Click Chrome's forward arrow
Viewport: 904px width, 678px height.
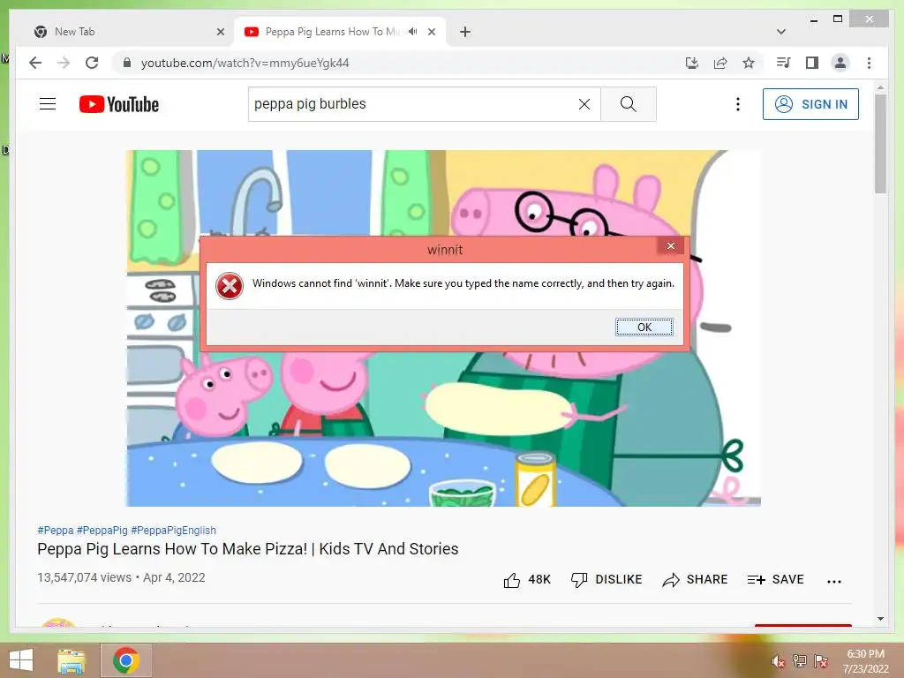[64, 63]
